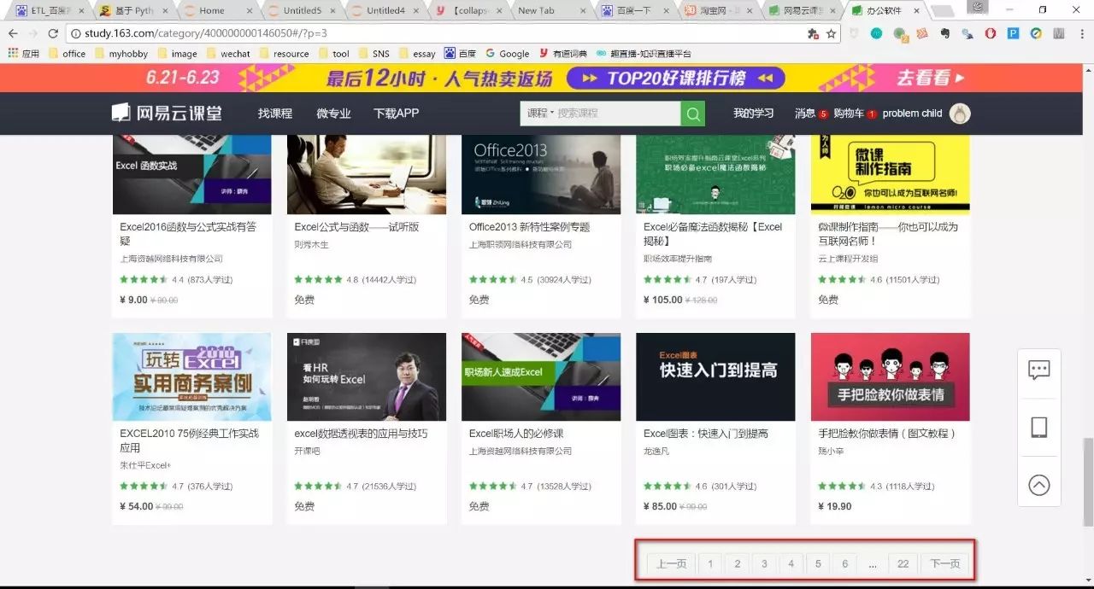Click the teal circular extension icon

(876, 34)
